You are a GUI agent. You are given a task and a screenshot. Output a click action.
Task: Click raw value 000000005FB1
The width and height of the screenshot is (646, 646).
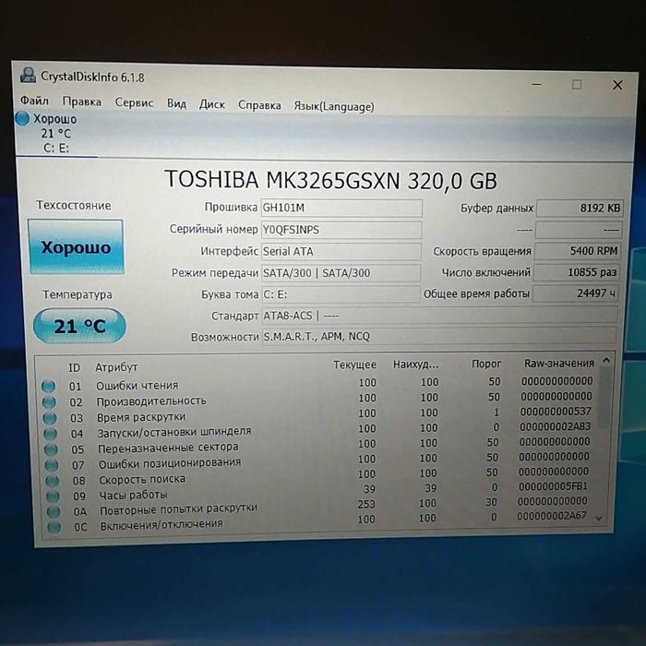coord(553,486)
